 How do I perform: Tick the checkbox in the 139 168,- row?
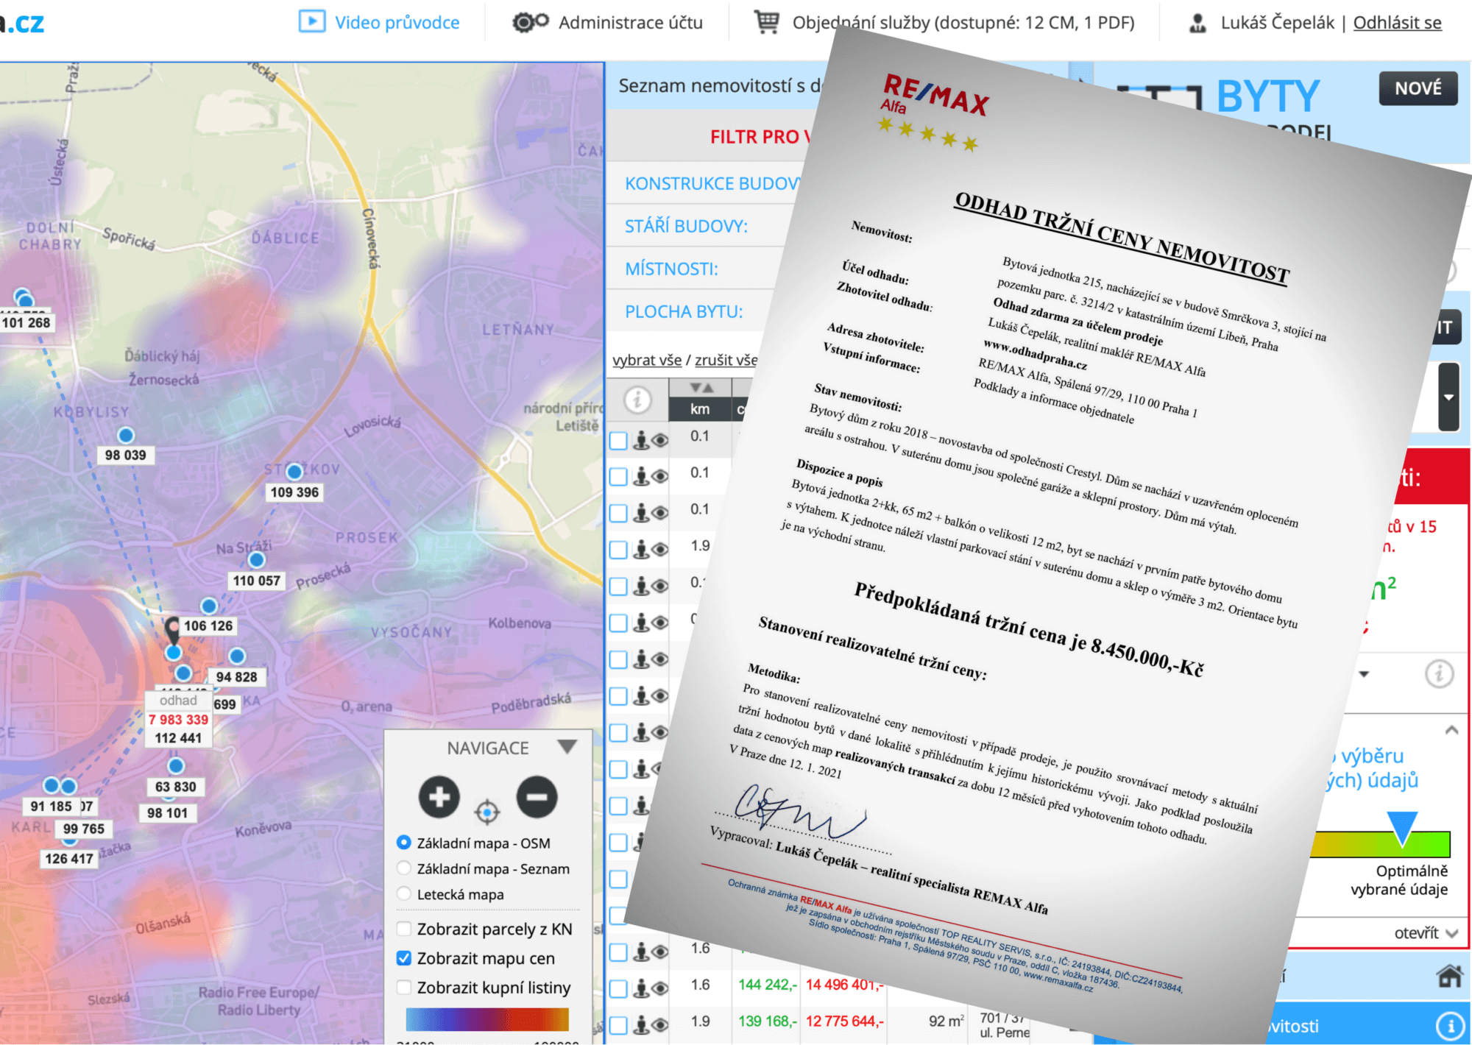[x=618, y=1024]
